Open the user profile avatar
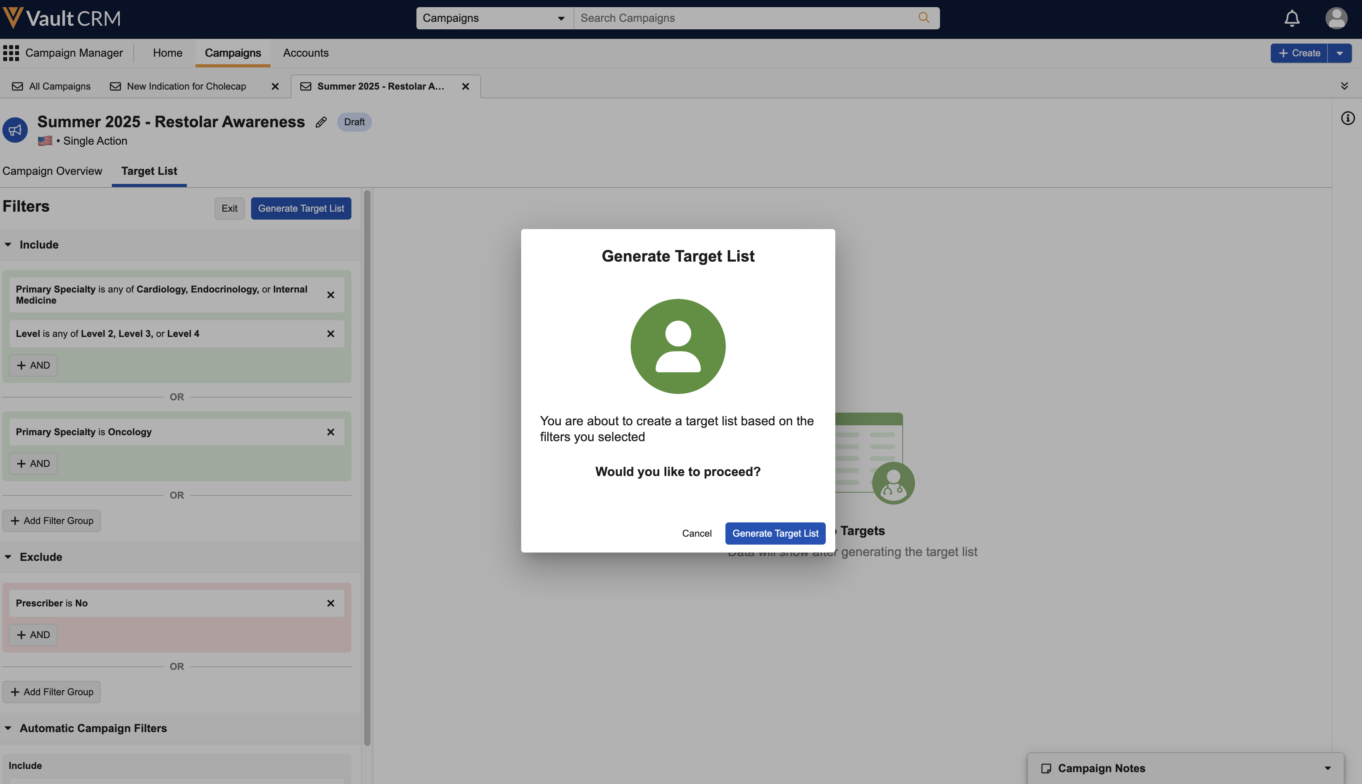 [1336, 18]
